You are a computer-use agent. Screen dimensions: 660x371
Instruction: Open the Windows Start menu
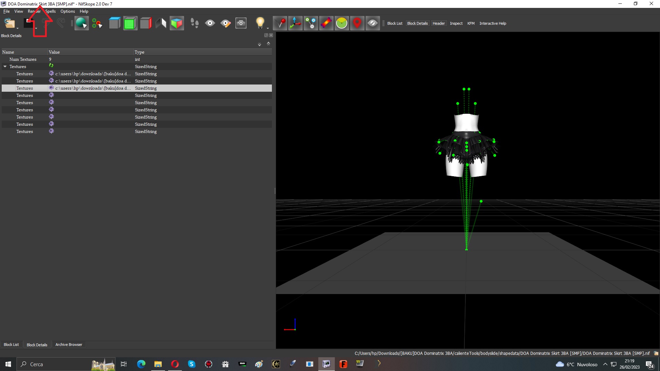click(x=8, y=364)
